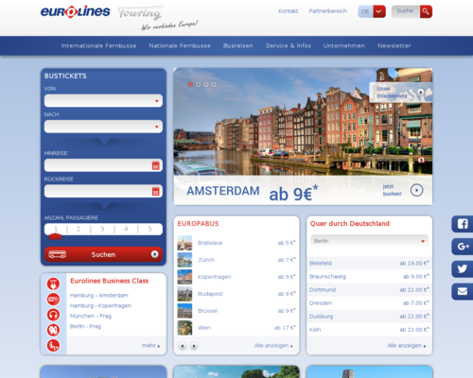Select Bielefeld ab 19.00 € row

tap(369, 264)
